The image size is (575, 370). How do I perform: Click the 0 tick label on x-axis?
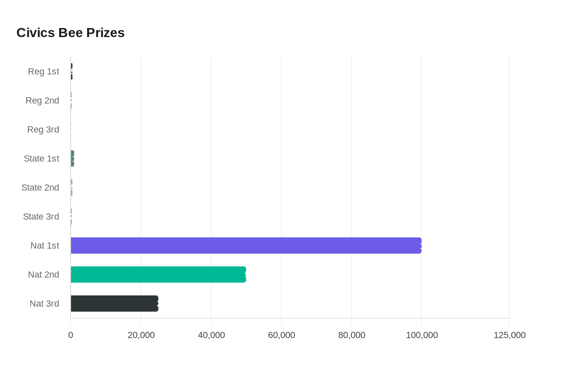click(x=71, y=335)
